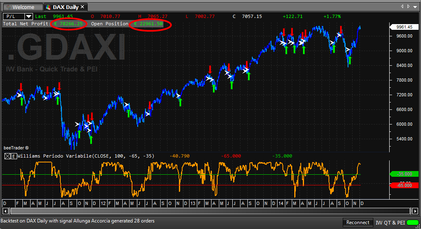
Task: Click the horizontal scrollbar's right arrow
Action: click(415, 211)
